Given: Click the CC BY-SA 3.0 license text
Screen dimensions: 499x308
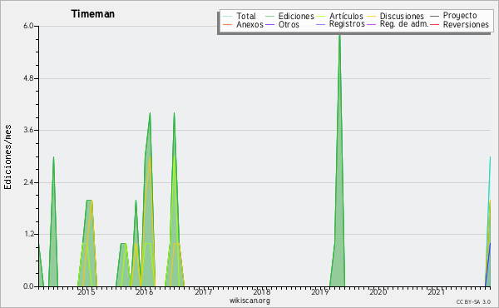Looking at the screenshot, I should coord(473,302).
